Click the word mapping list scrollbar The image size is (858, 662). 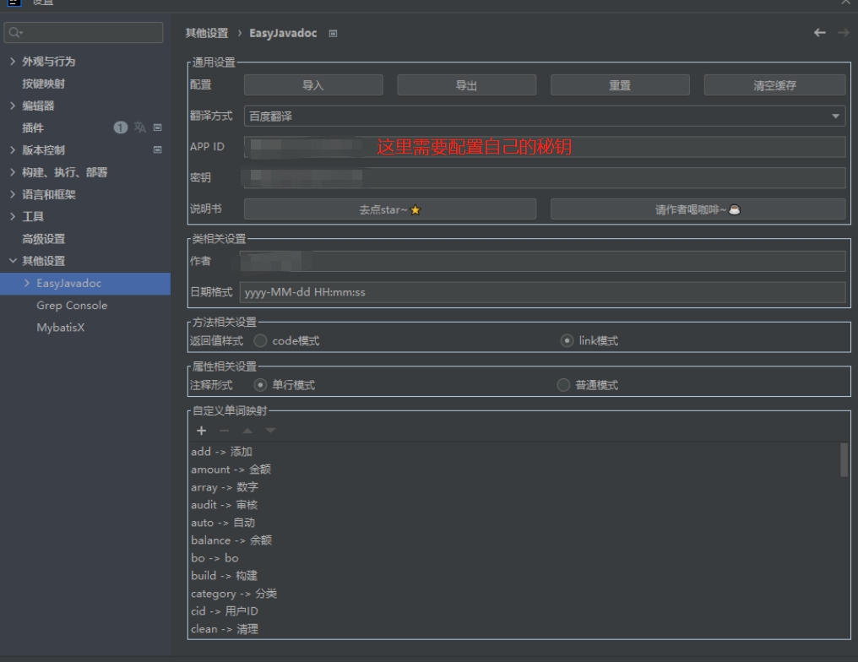pyautogui.click(x=844, y=460)
